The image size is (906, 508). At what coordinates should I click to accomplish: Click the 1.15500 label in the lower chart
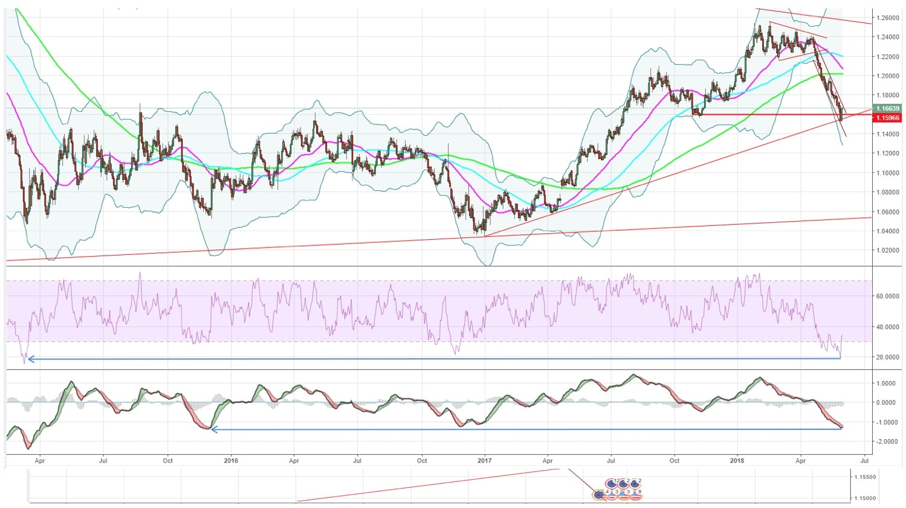pos(864,477)
